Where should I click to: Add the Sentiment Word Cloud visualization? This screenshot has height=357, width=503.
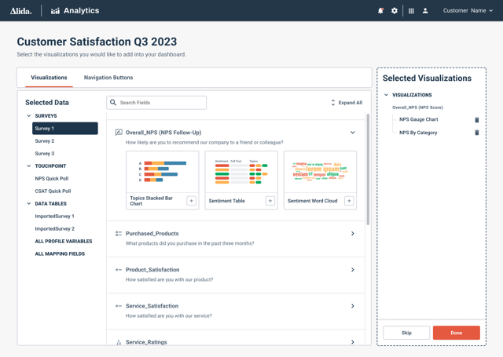[x=349, y=201]
